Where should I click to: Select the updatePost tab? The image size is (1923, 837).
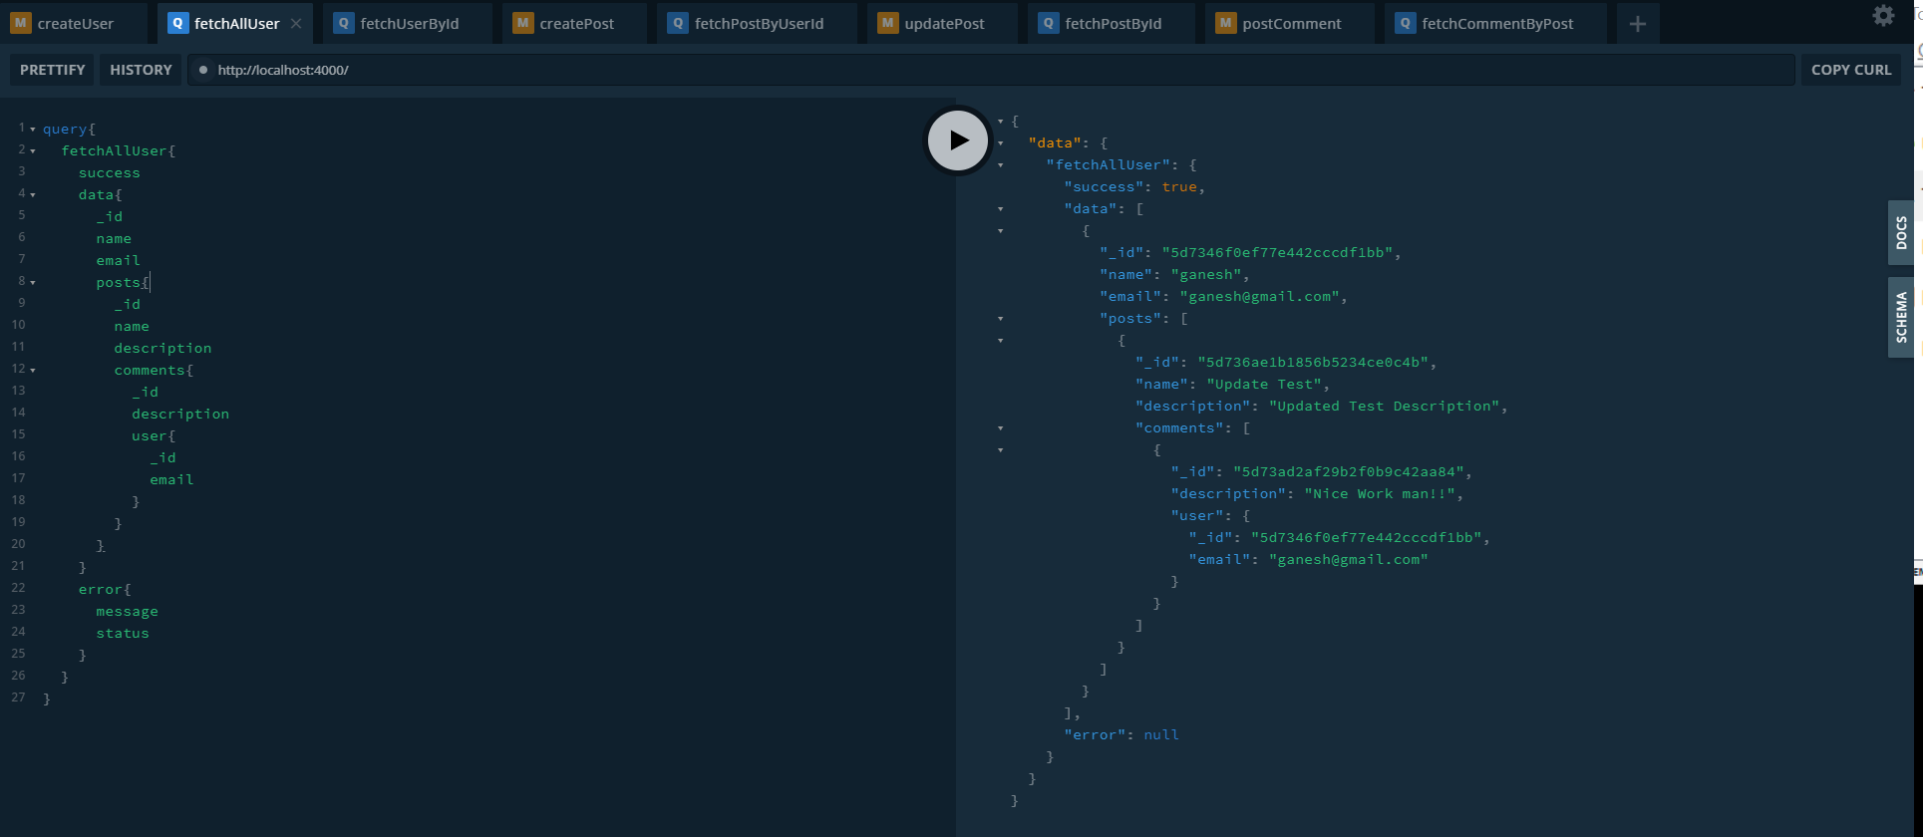943,24
